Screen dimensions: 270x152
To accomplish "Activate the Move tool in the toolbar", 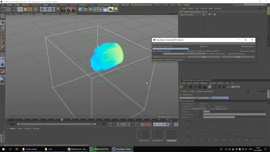I will coord(20,9).
